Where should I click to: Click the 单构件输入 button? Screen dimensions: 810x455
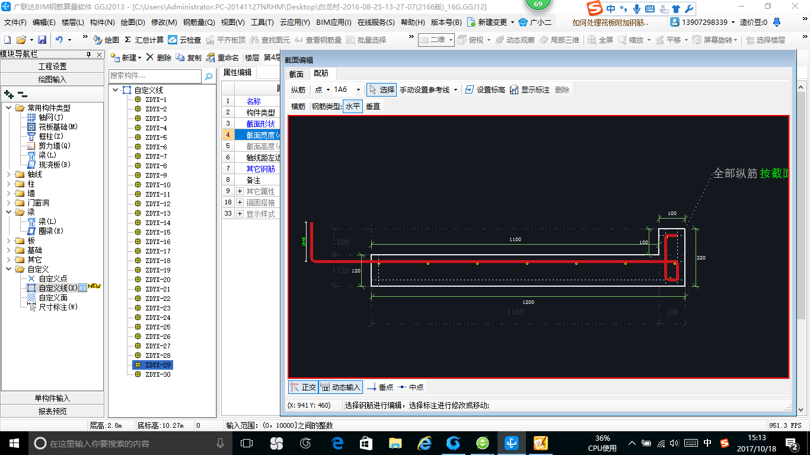click(x=52, y=398)
